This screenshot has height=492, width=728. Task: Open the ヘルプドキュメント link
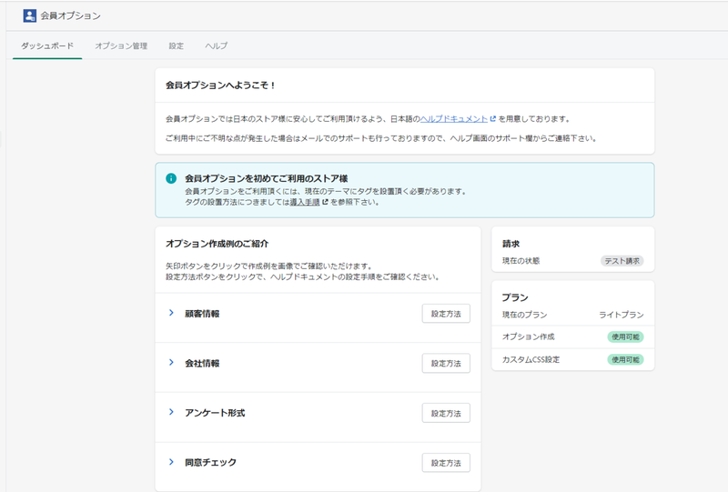pos(453,119)
